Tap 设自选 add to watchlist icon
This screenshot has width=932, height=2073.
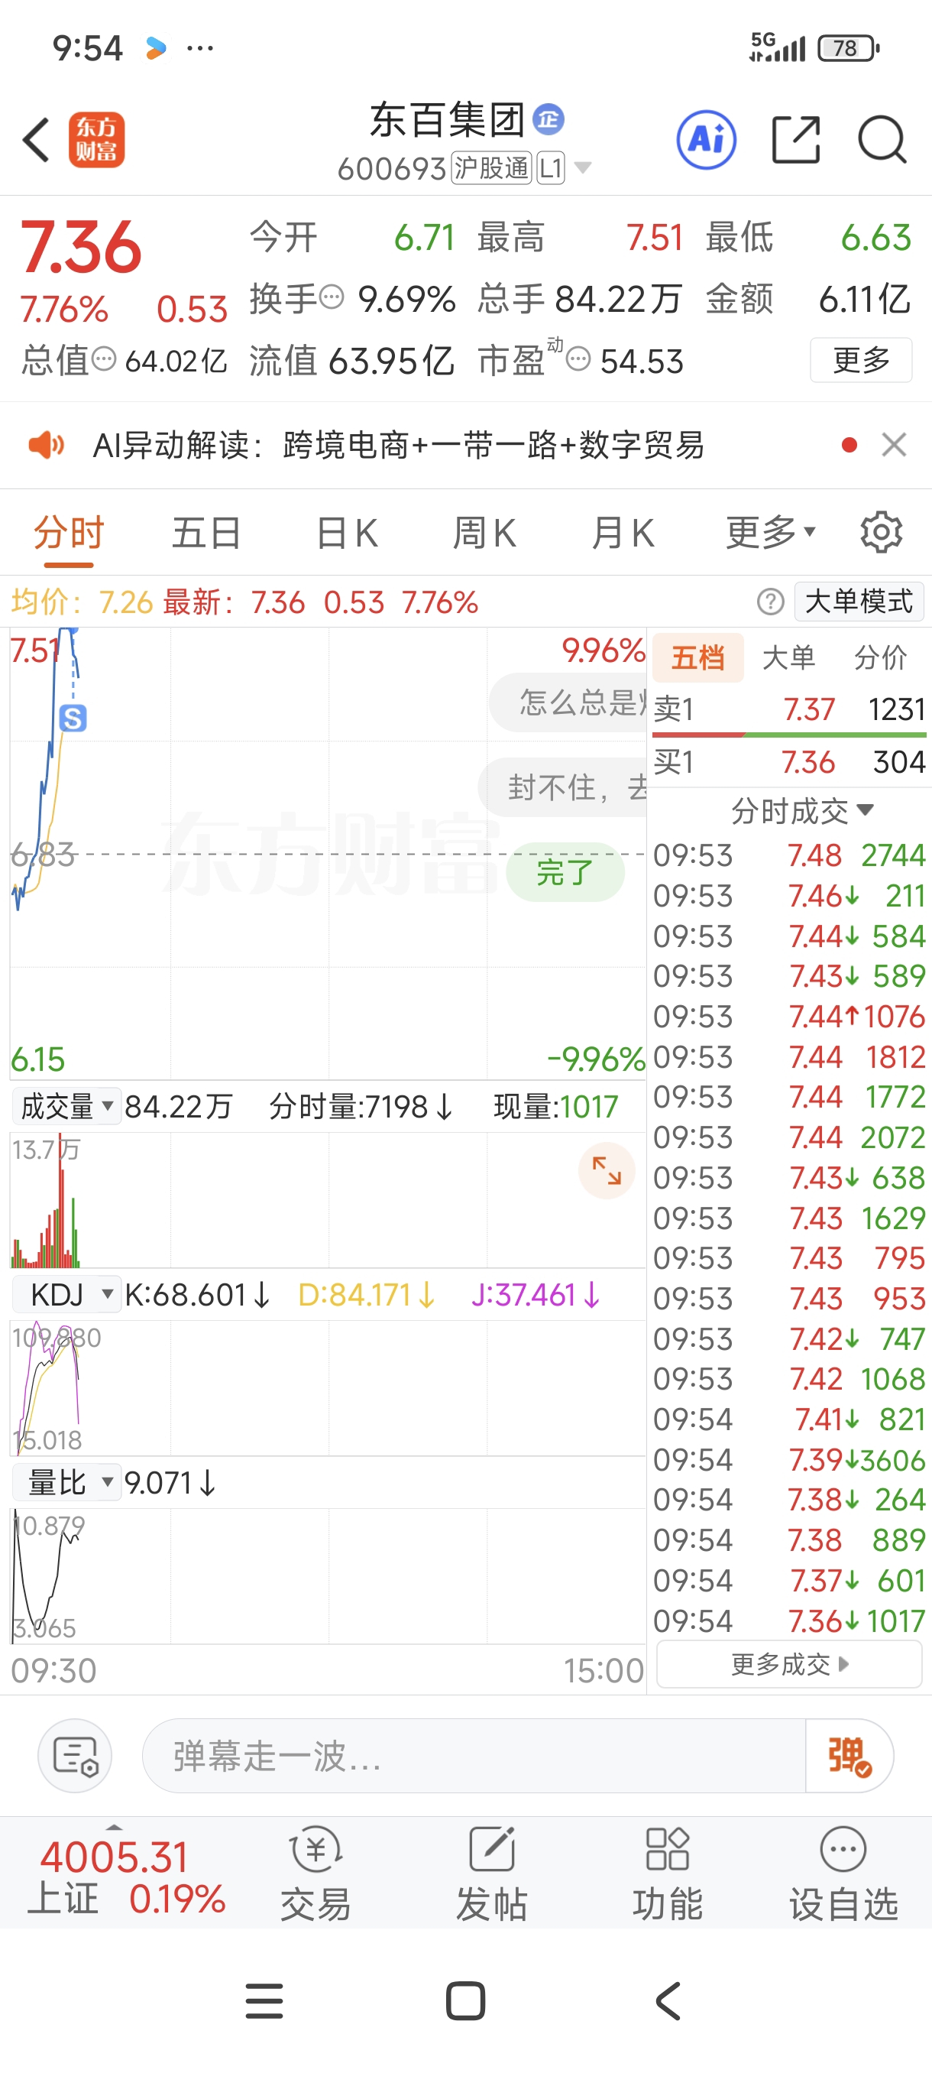[843, 1873]
